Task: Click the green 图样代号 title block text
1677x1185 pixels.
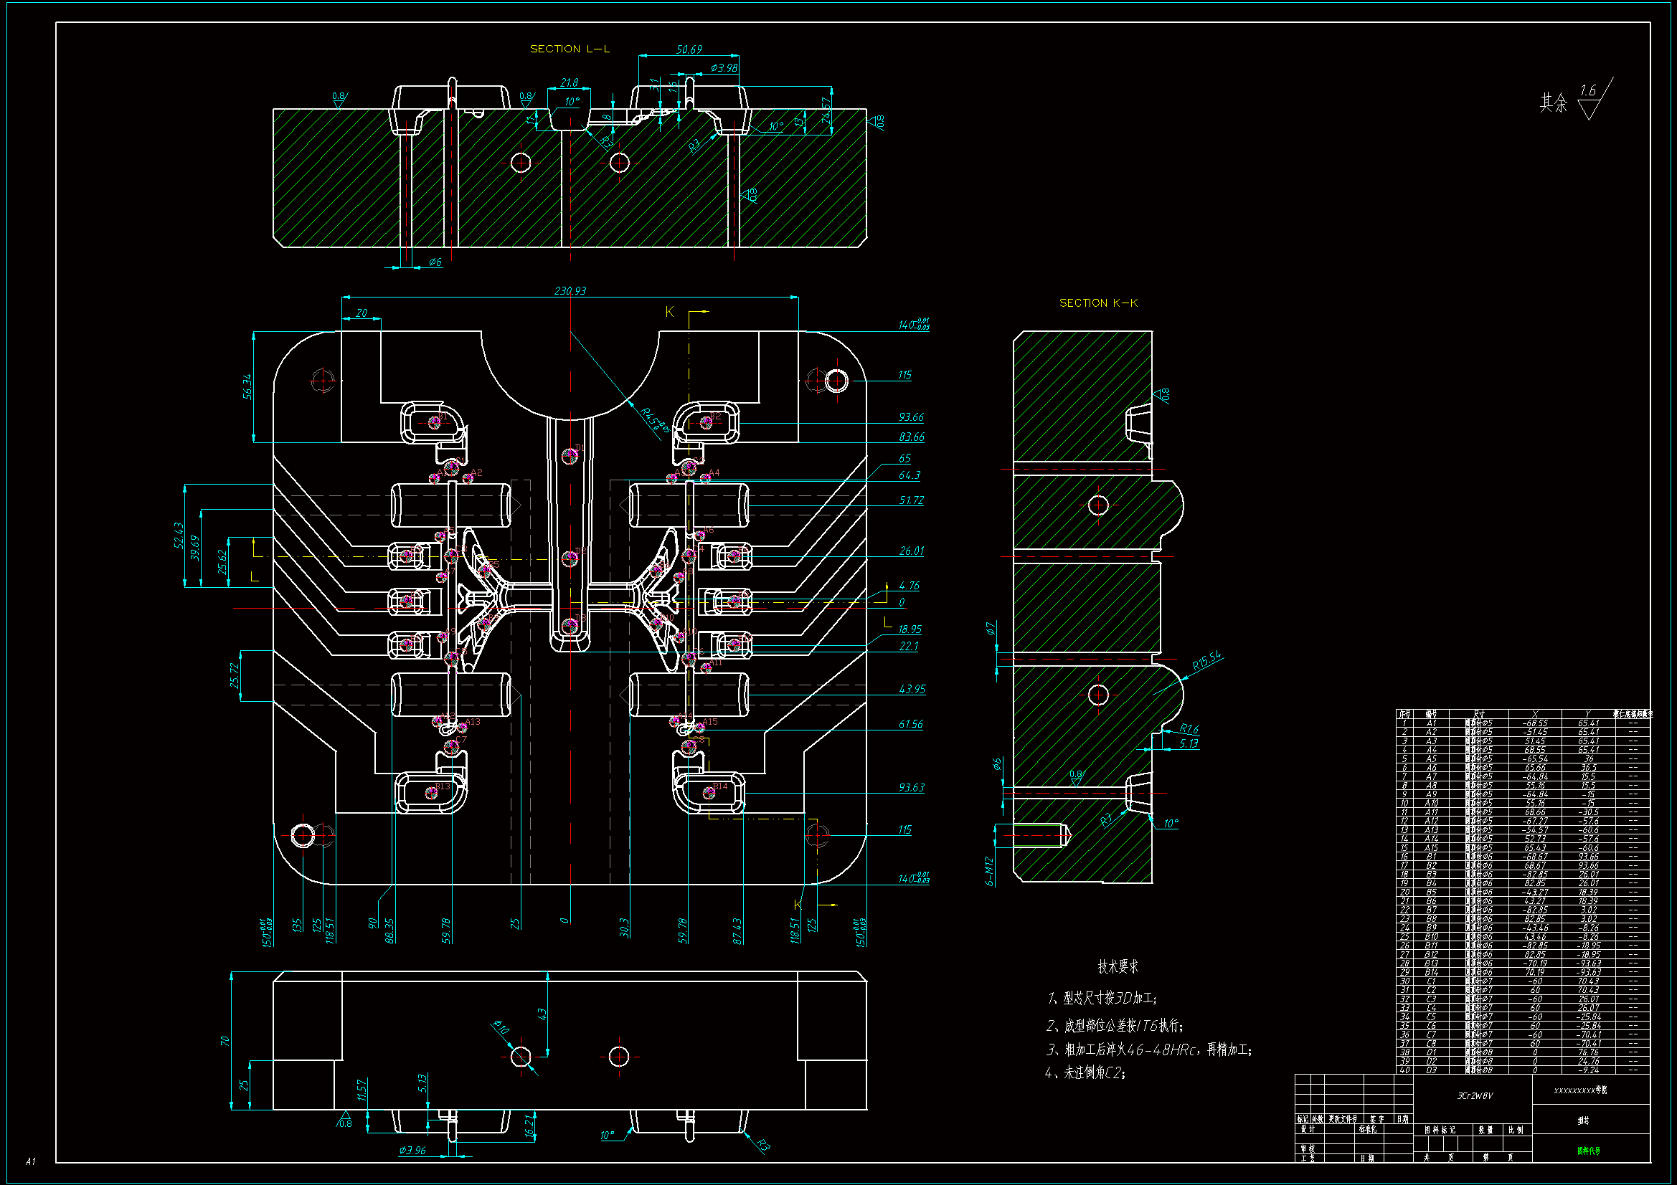Action: [1588, 1151]
